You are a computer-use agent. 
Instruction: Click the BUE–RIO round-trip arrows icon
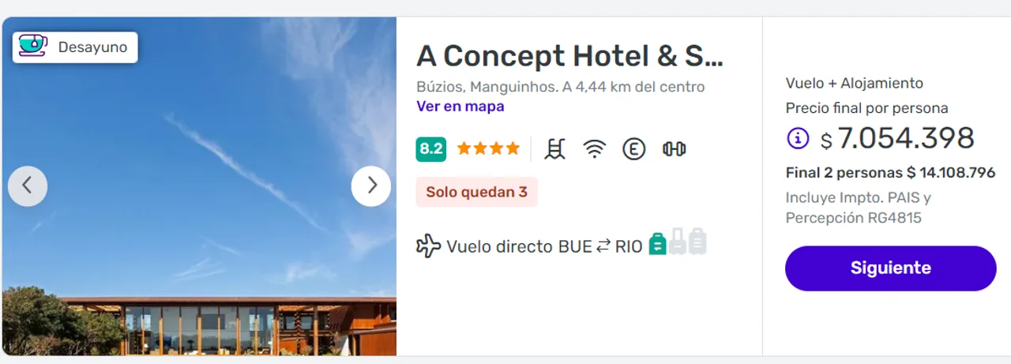[x=603, y=246]
